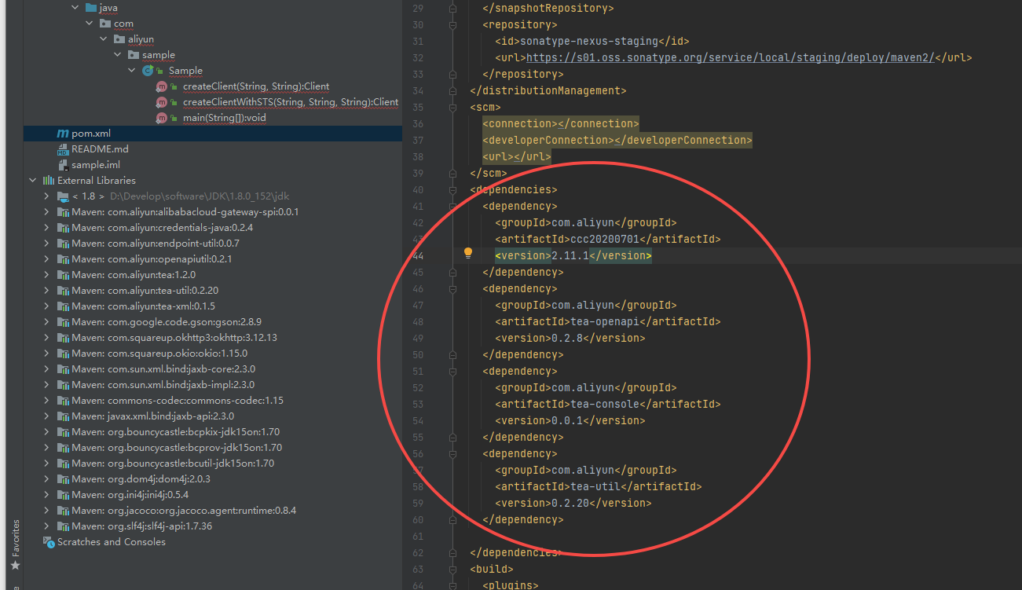This screenshot has height=590, width=1022.
Task: Select main(String[]):void in the tree
Action: 225,118
